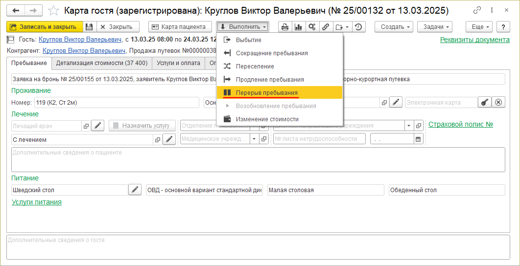Screen dimensions: 520x266
Task: Open guest link Круглов Виктор Валерьевич
Action: click(x=80, y=40)
